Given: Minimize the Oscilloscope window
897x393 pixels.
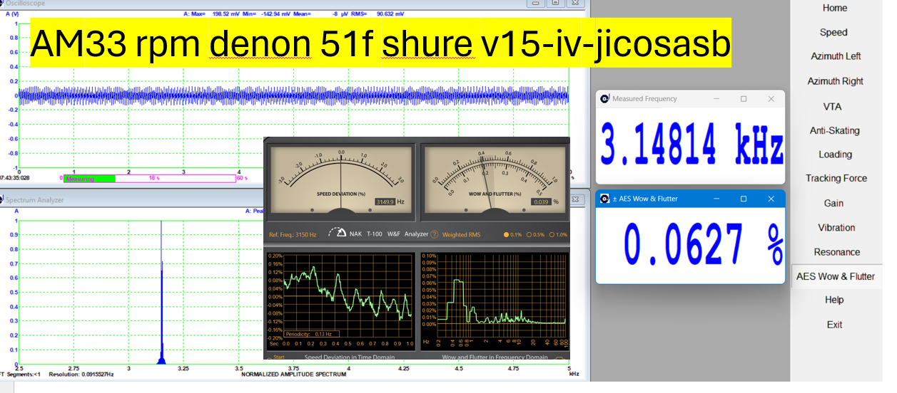Looking at the screenshot, I should 537,3.
